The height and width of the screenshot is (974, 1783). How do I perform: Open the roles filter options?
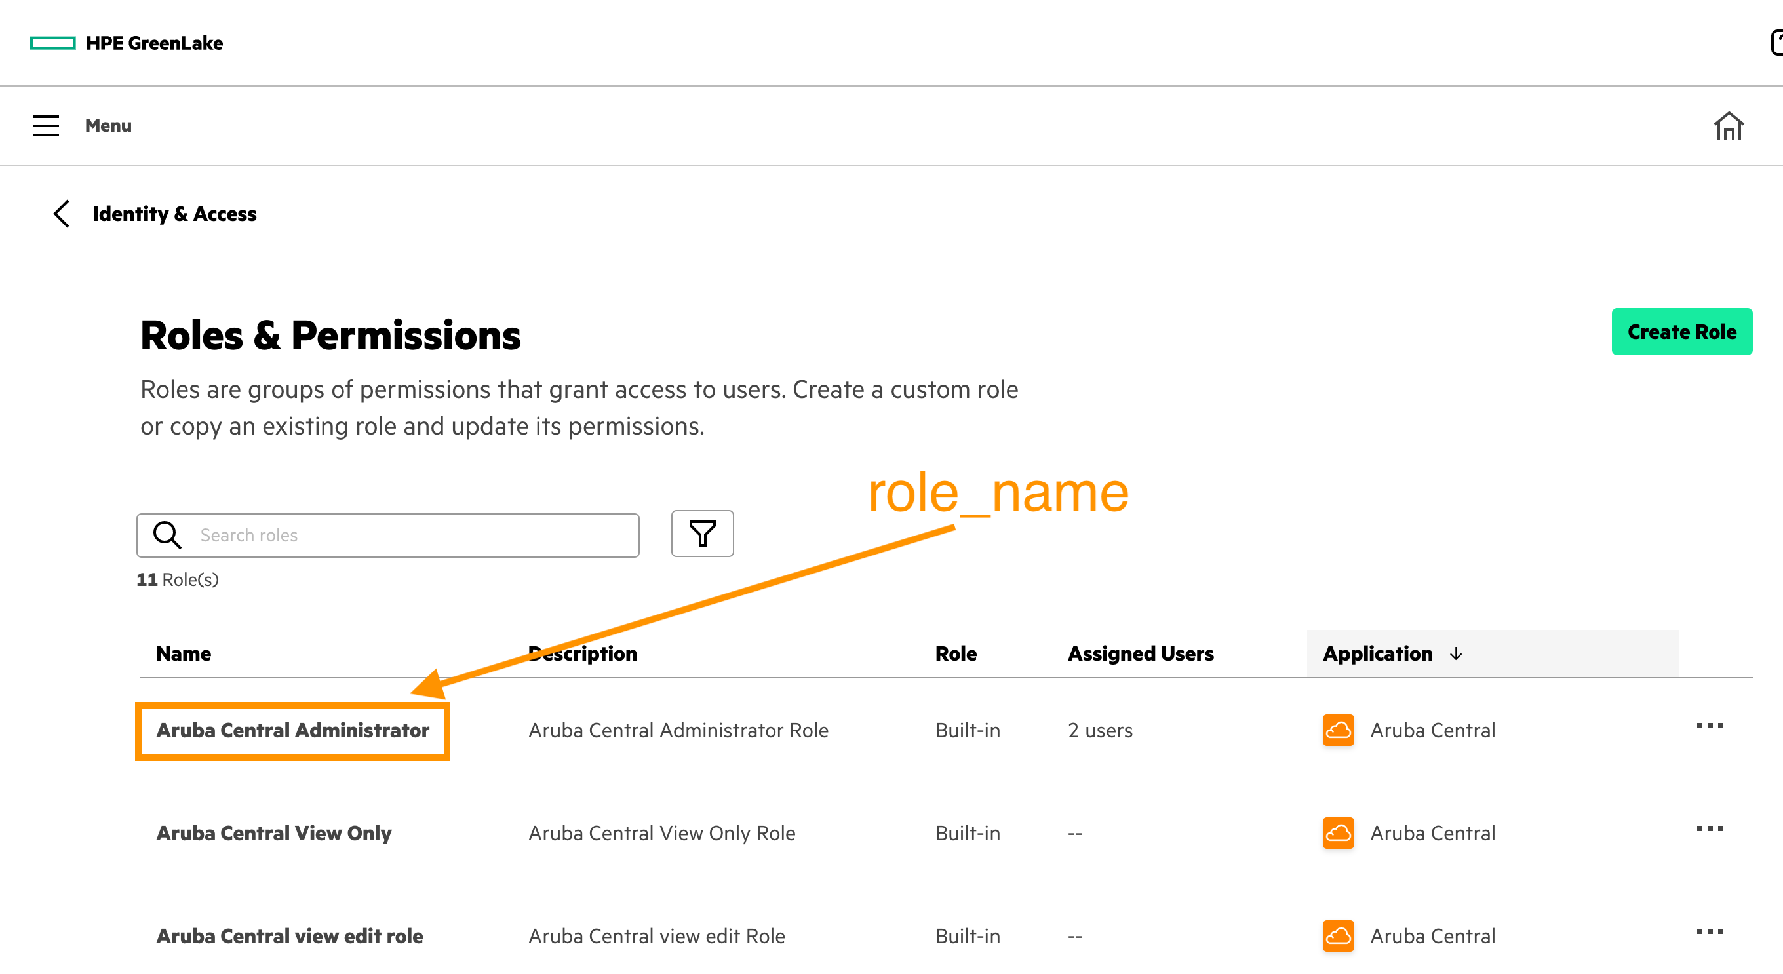(x=702, y=534)
